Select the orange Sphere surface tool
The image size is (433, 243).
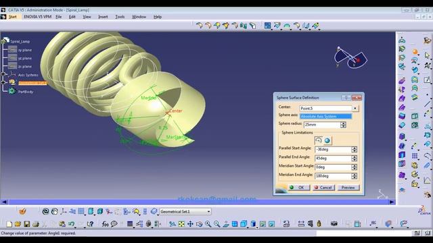(x=415, y=52)
